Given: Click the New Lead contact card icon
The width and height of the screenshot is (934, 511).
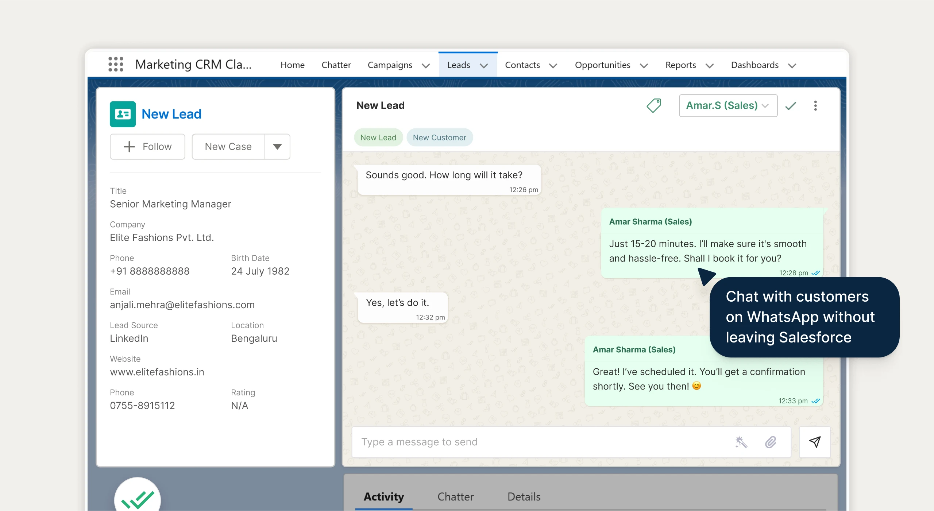Looking at the screenshot, I should [123, 114].
